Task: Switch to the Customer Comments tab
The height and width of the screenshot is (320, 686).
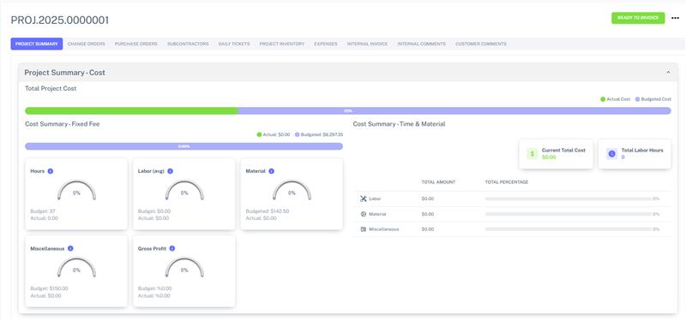Action: [481, 44]
